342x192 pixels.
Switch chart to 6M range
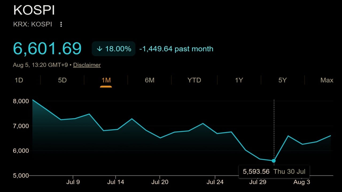tap(150, 80)
